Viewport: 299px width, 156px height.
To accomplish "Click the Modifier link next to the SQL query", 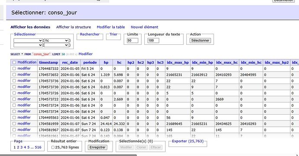I will pos(85,54).
